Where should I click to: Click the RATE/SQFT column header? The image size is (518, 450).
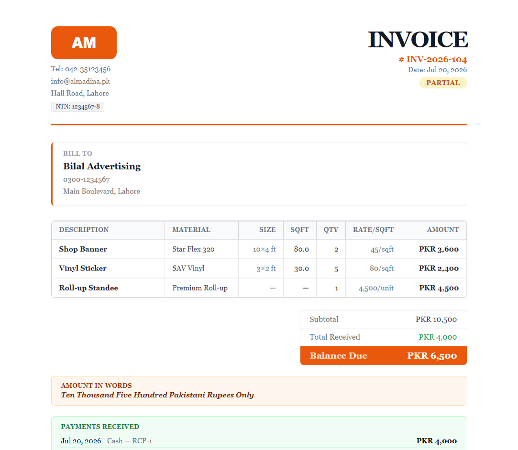[373, 230]
